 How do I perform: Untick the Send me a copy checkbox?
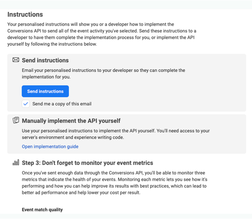tap(26, 104)
